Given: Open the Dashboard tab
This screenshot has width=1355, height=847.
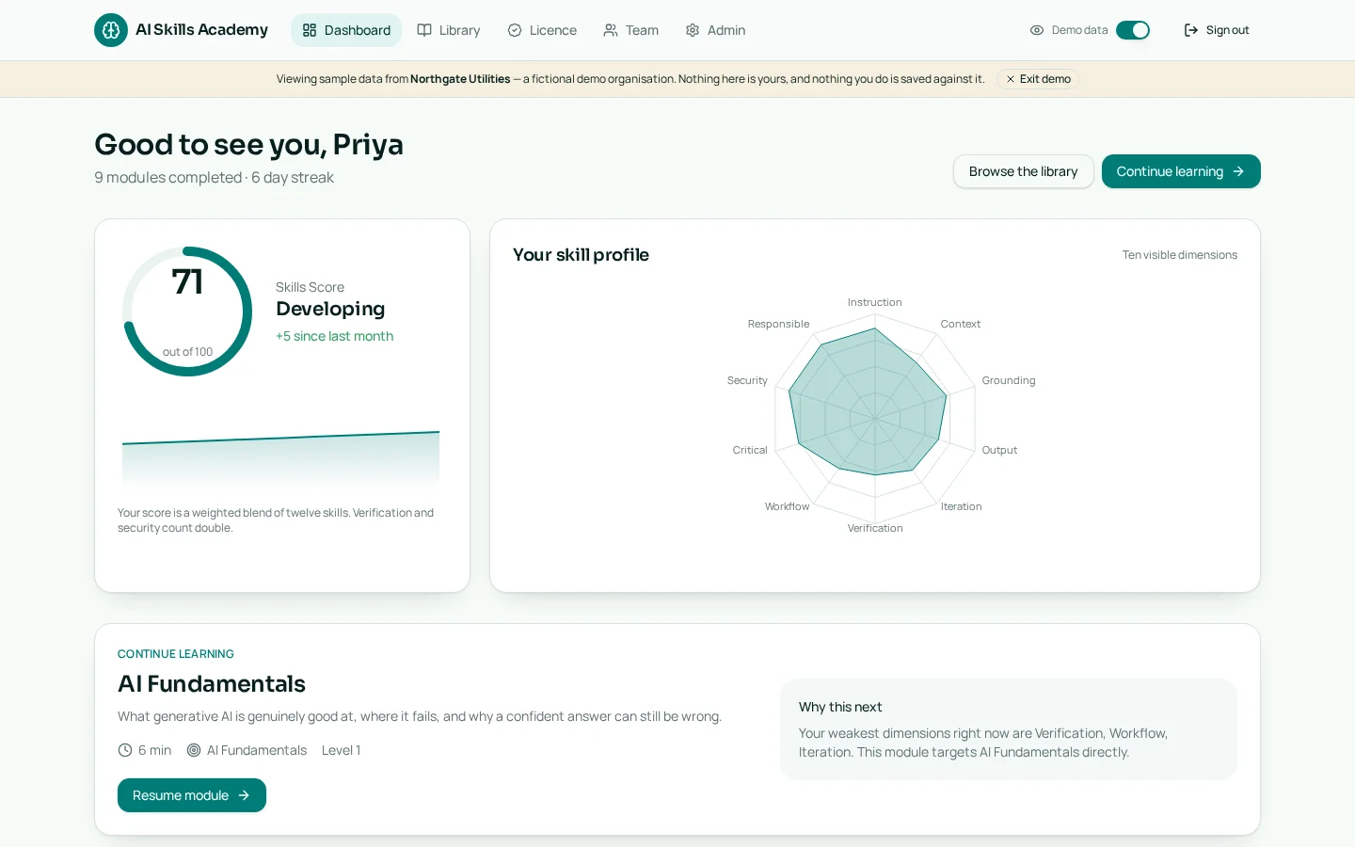Looking at the screenshot, I should (346, 30).
